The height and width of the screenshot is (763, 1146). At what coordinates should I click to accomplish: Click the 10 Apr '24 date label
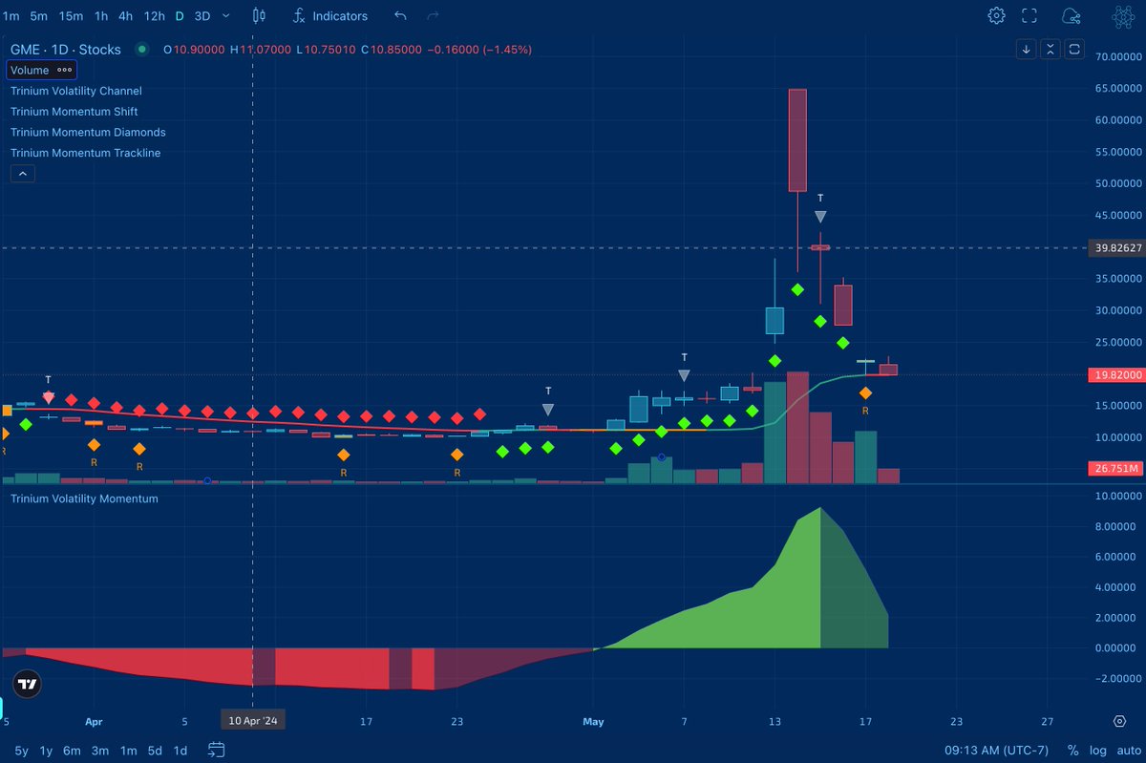coord(253,721)
